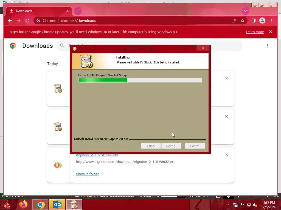Click the Back button in the installer

(151, 146)
